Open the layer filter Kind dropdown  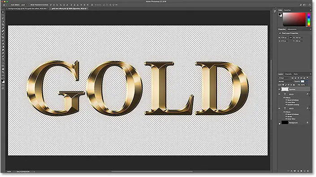tap(284, 78)
